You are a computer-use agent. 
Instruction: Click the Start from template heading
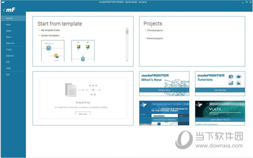point(60,24)
